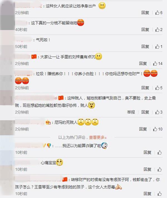
Task: Reply to '我还以为能算诈骗了呢' comment
Action: click(148, 152)
